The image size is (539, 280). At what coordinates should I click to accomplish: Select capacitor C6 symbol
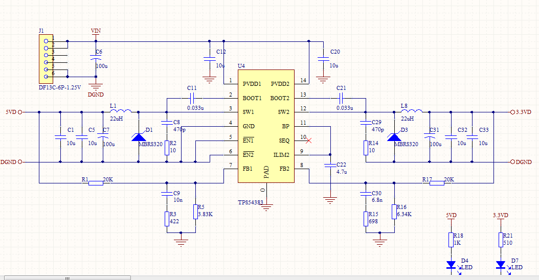[96, 57]
